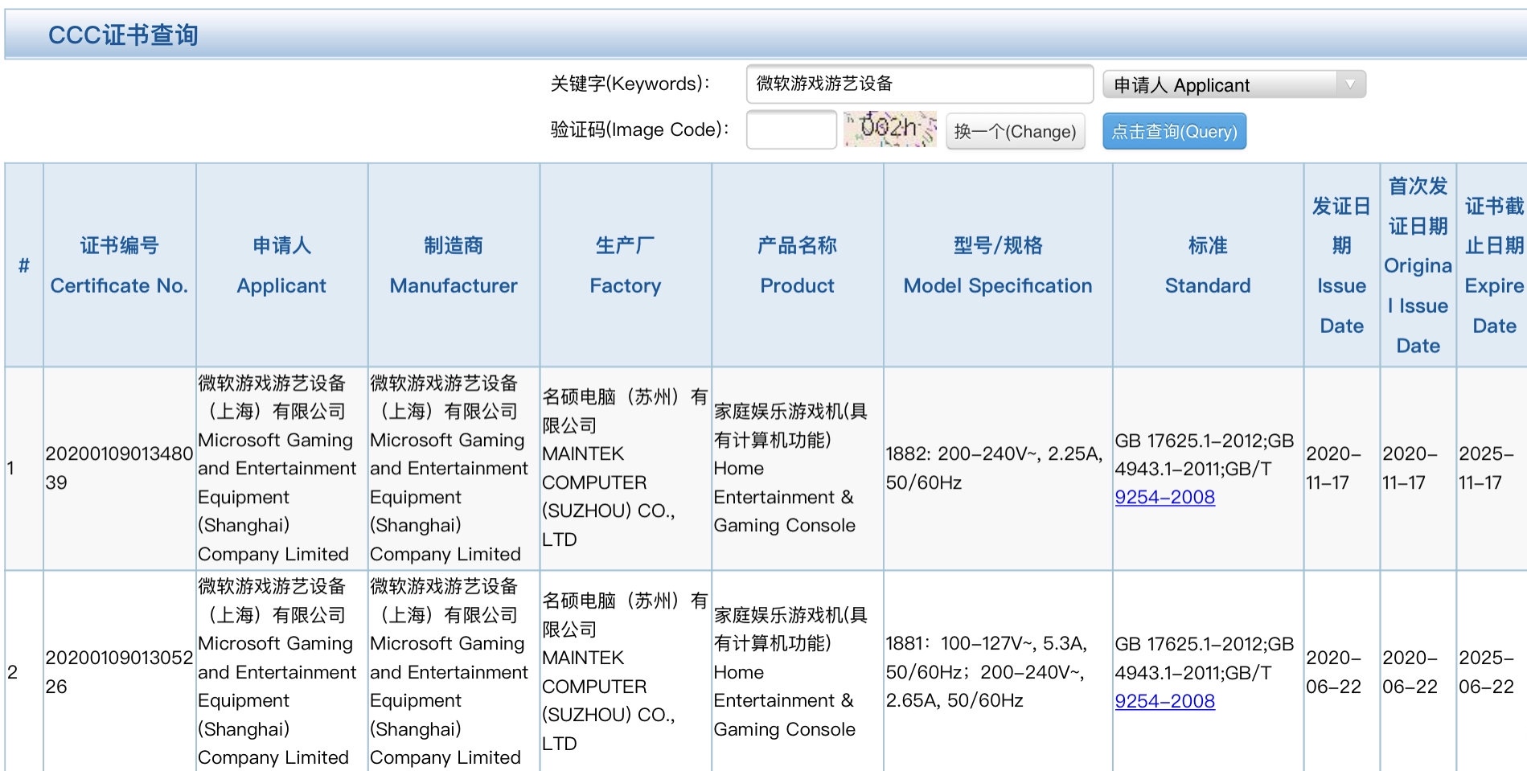1527x771 pixels.
Task: Click the row 2 applicant's Company Limited line
Action: click(273, 757)
